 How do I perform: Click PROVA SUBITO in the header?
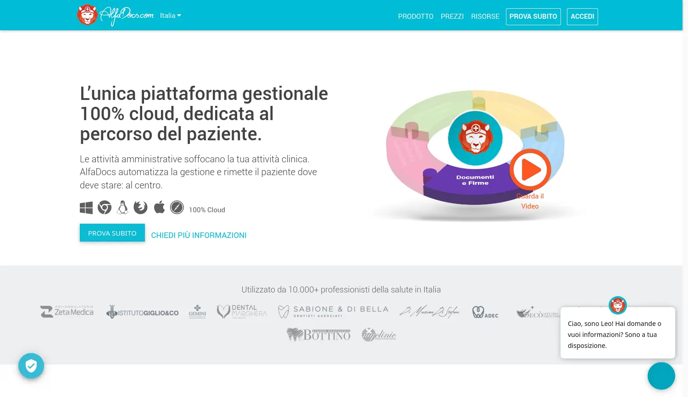(533, 17)
